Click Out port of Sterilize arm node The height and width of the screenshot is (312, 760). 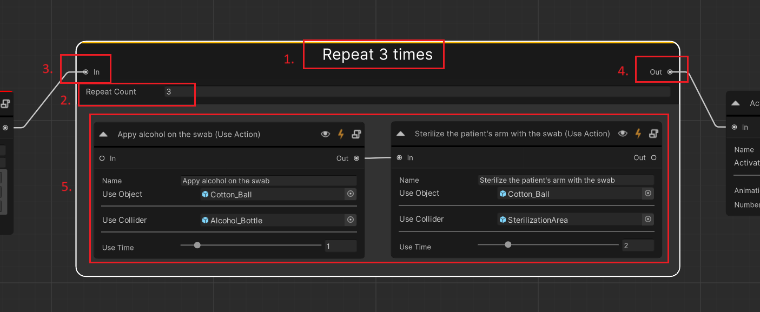653,158
